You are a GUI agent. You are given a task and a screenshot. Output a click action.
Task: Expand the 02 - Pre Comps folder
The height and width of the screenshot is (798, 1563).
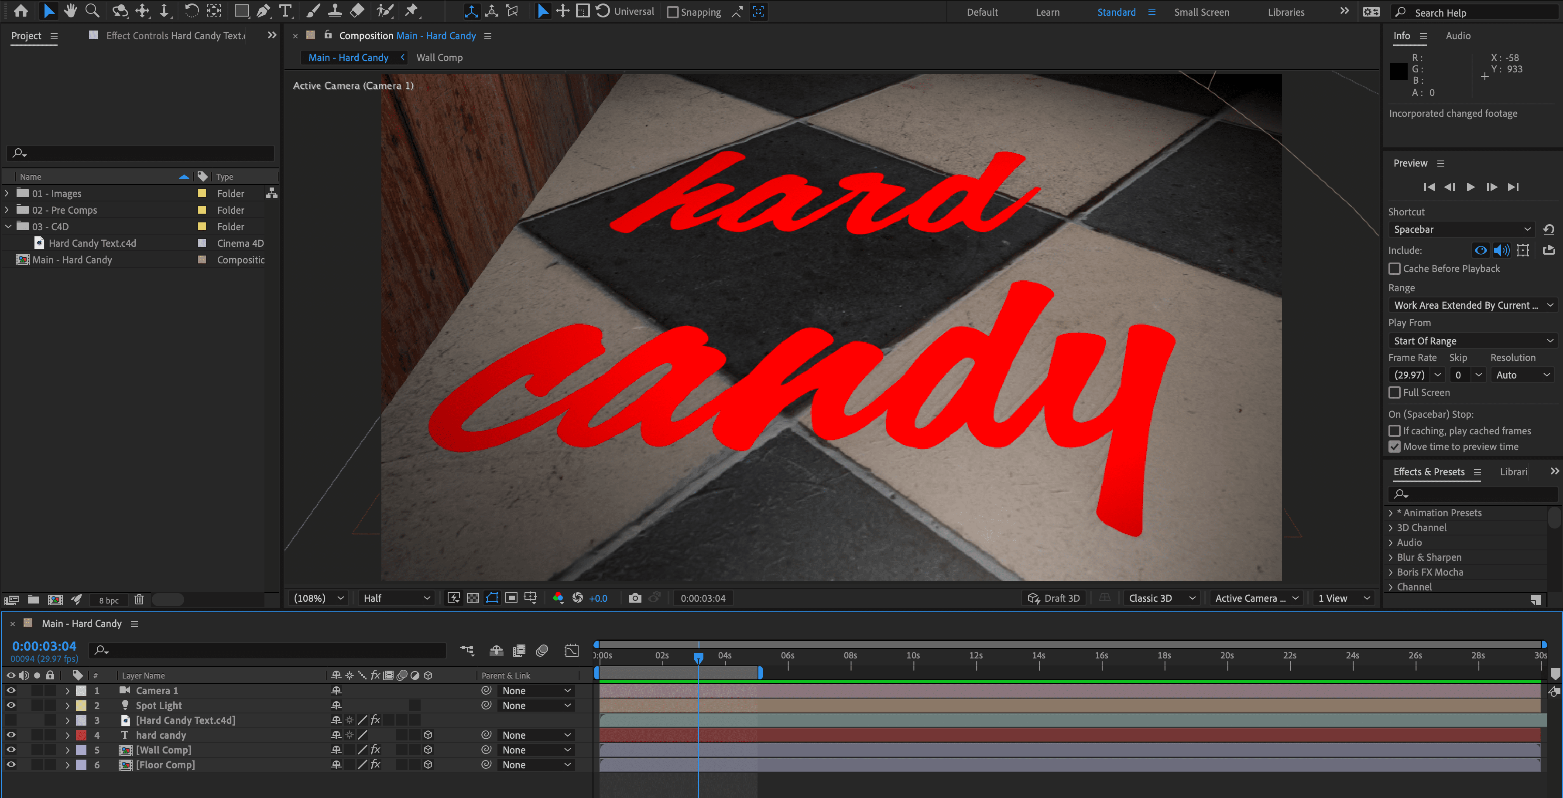pos(7,210)
